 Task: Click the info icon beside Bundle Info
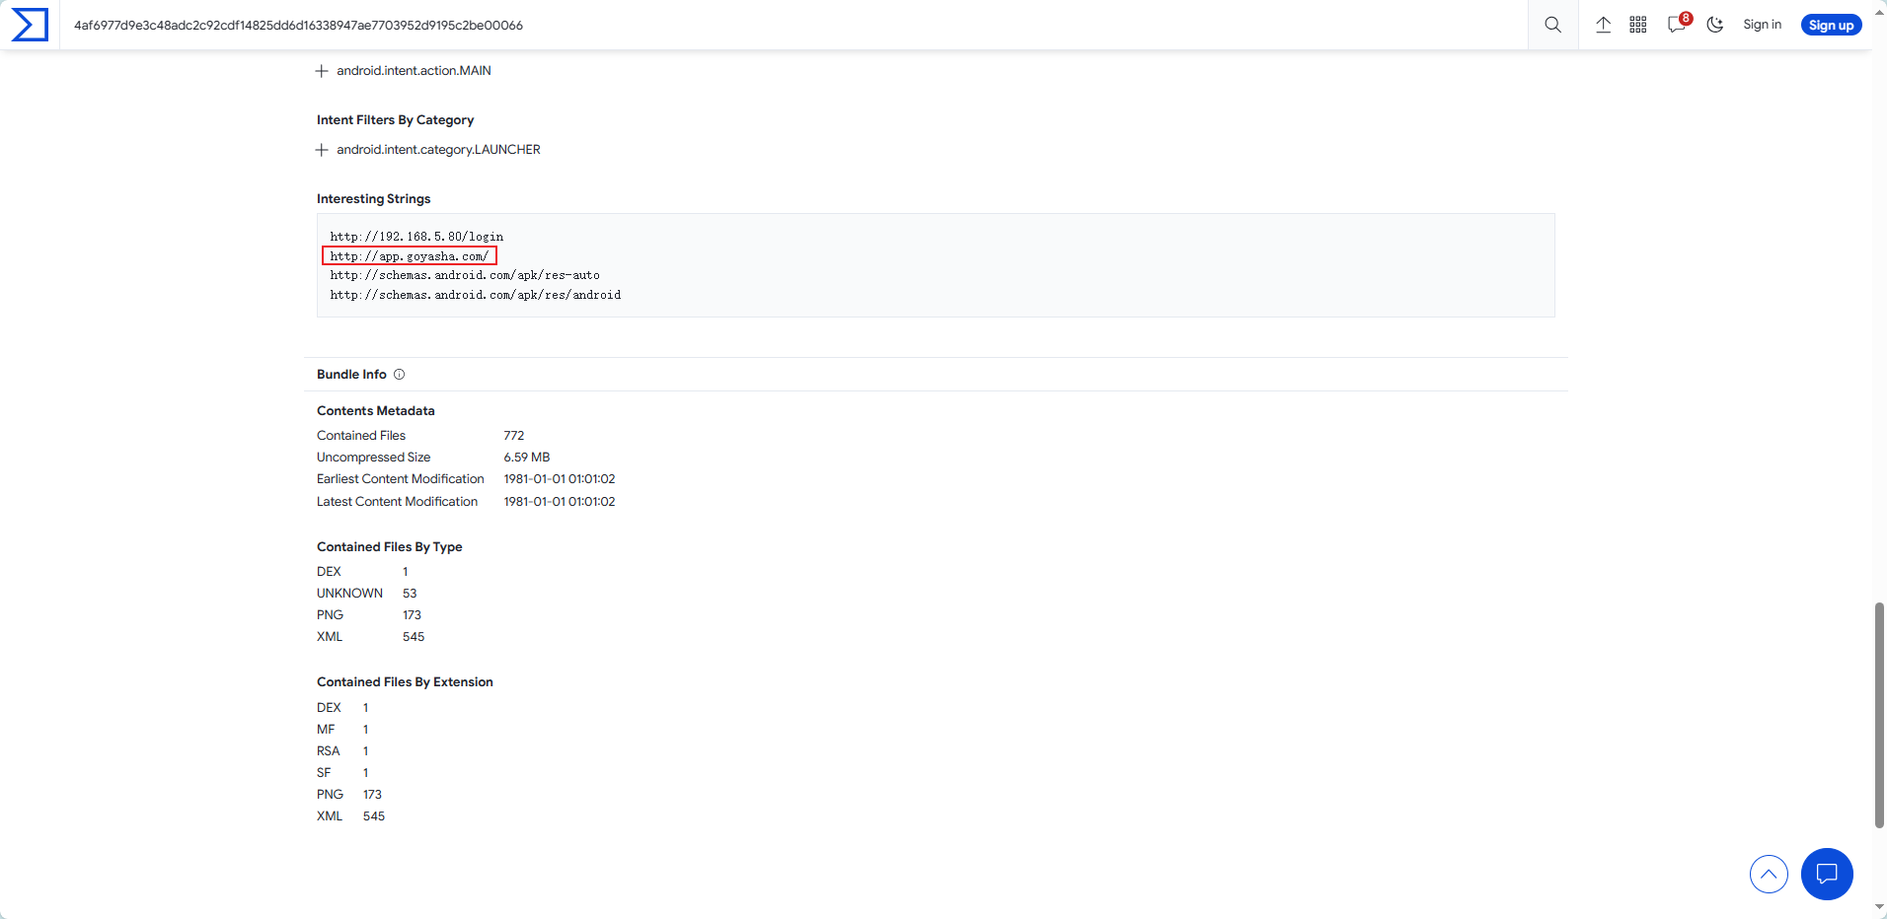click(x=399, y=375)
